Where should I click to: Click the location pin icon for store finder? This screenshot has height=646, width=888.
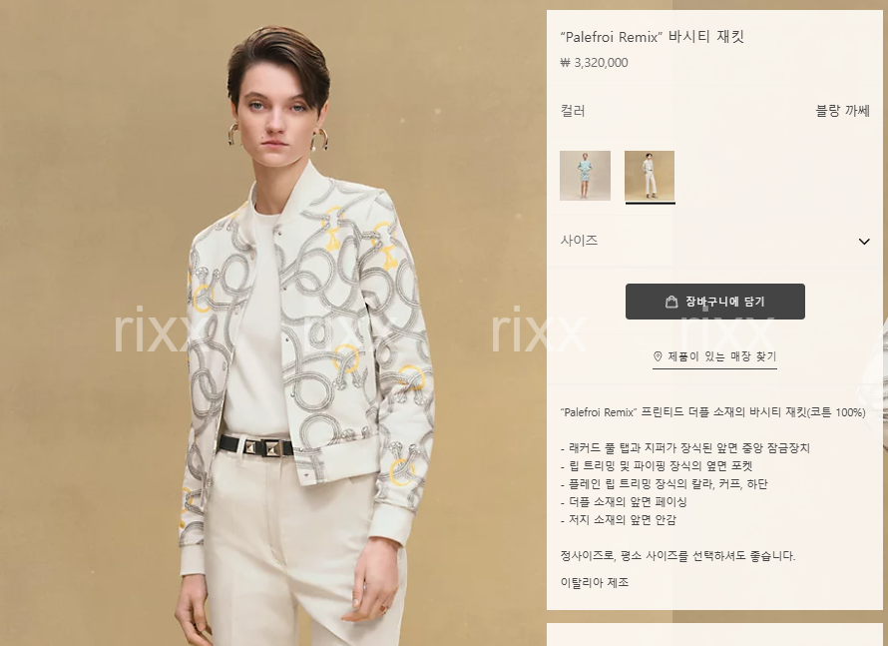pos(658,356)
